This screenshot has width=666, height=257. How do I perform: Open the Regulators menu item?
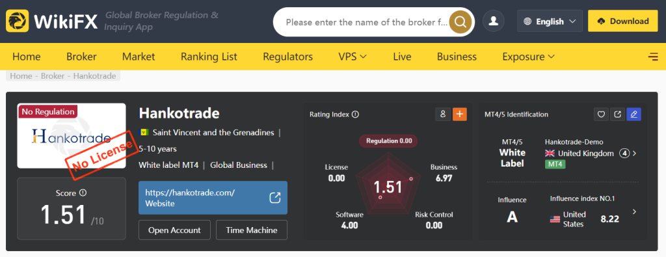point(287,57)
